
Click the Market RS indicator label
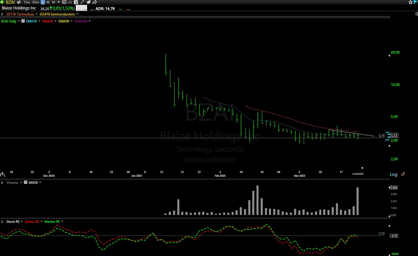pyautogui.click(x=52, y=222)
